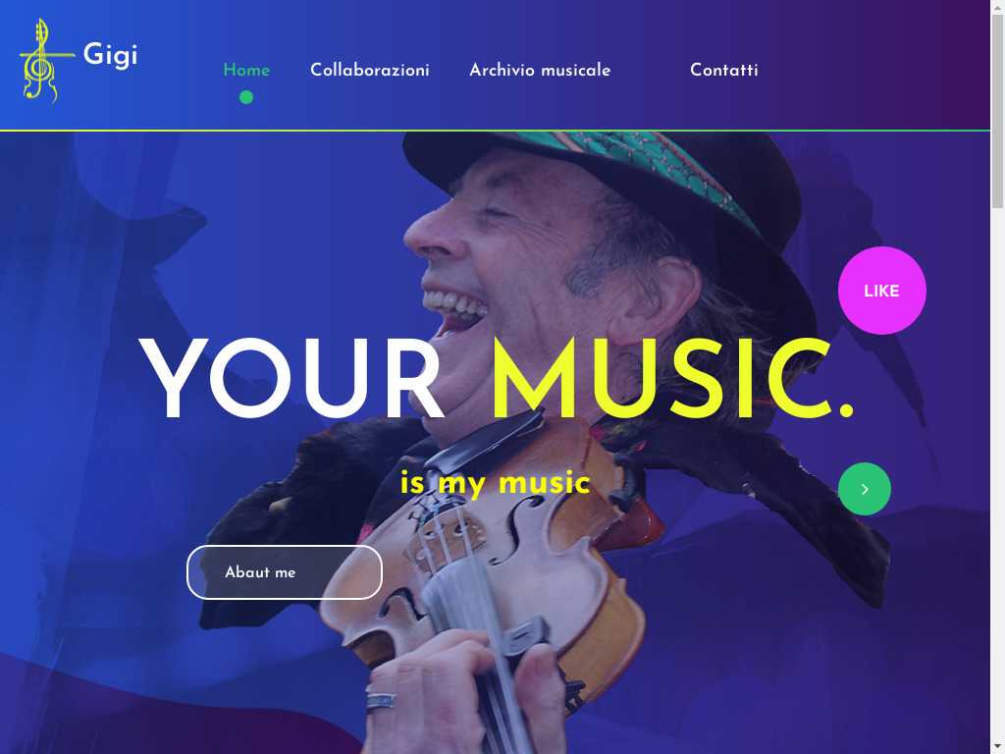Screen dimensions: 1005x754
Task: Advance with the green arrow button
Action: 864,489
